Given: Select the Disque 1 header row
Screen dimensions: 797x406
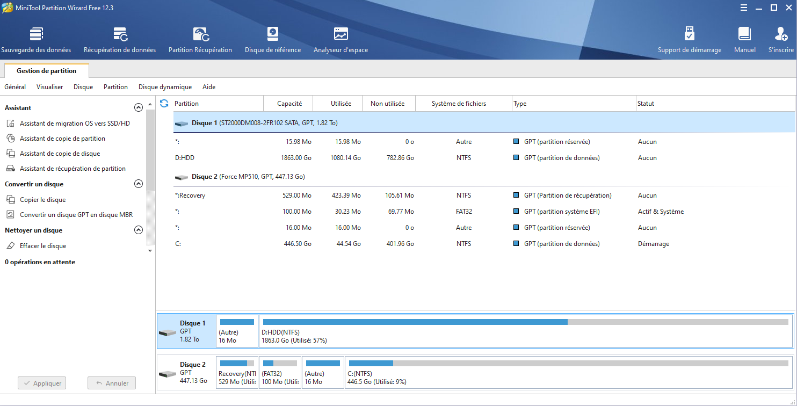Looking at the screenshot, I should coord(484,123).
